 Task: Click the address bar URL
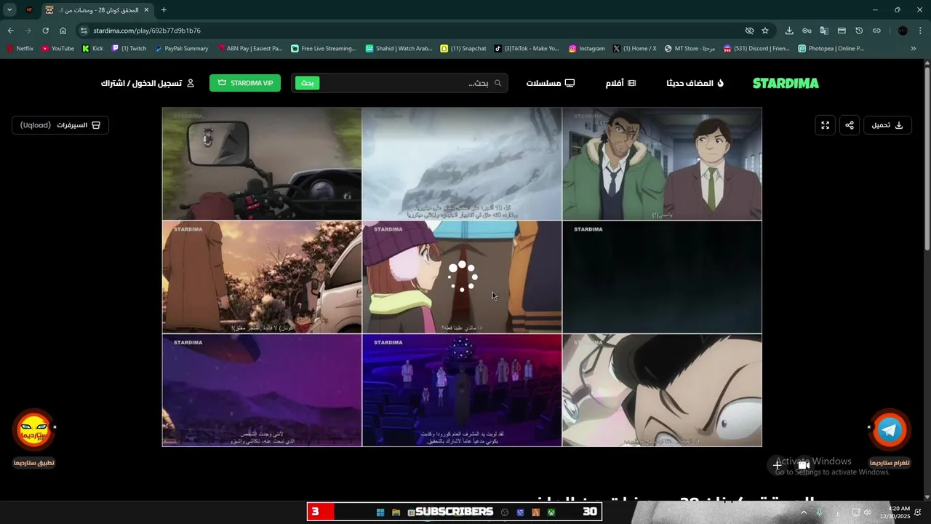[x=147, y=31]
